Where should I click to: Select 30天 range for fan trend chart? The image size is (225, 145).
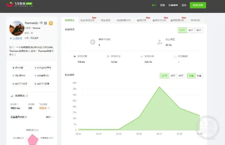pyautogui.click(x=173, y=76)
